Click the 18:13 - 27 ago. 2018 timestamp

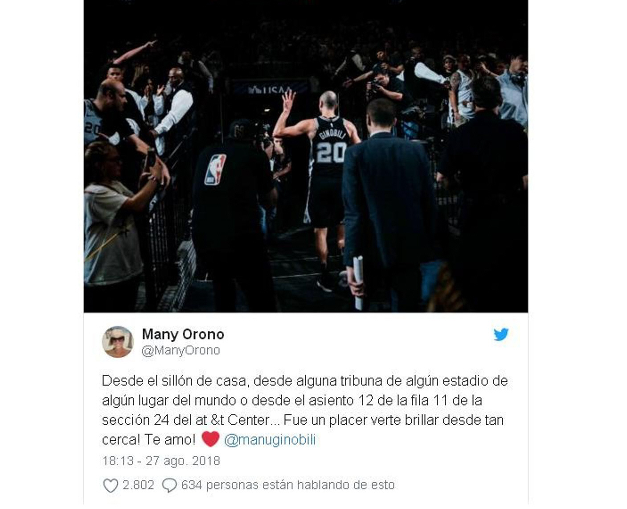[x=161, y=461]
